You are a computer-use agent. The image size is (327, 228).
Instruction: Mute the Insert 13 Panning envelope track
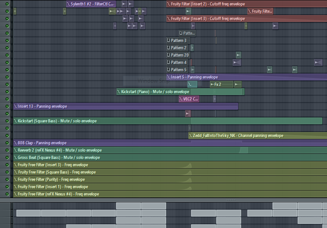7,106
